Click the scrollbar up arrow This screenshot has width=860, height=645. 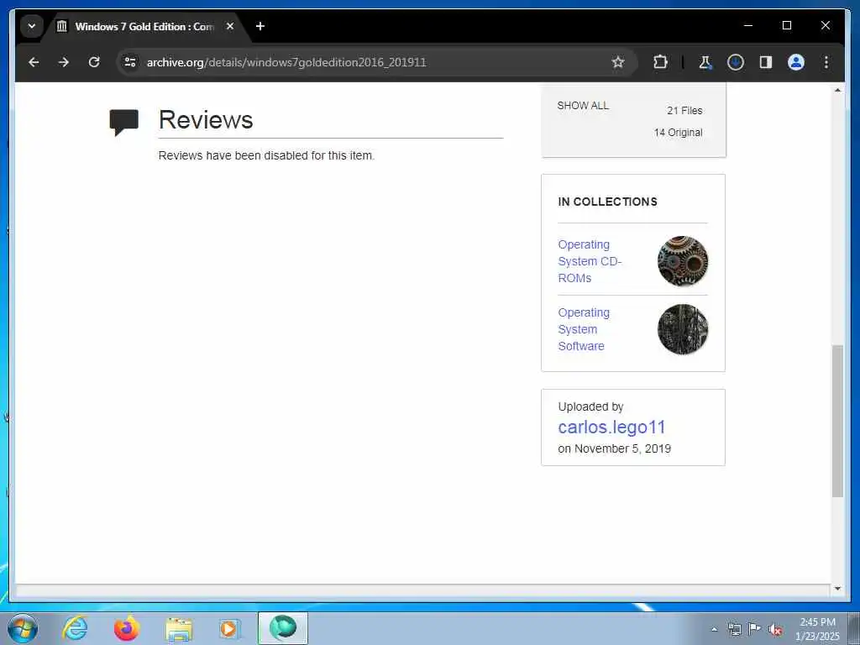pos(837,90)
